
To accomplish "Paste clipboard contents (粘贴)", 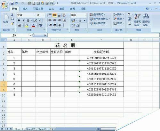I will (6, 20).
